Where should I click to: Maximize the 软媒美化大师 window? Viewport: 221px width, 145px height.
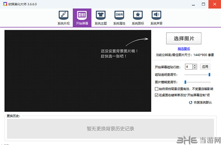coord(203,4)
